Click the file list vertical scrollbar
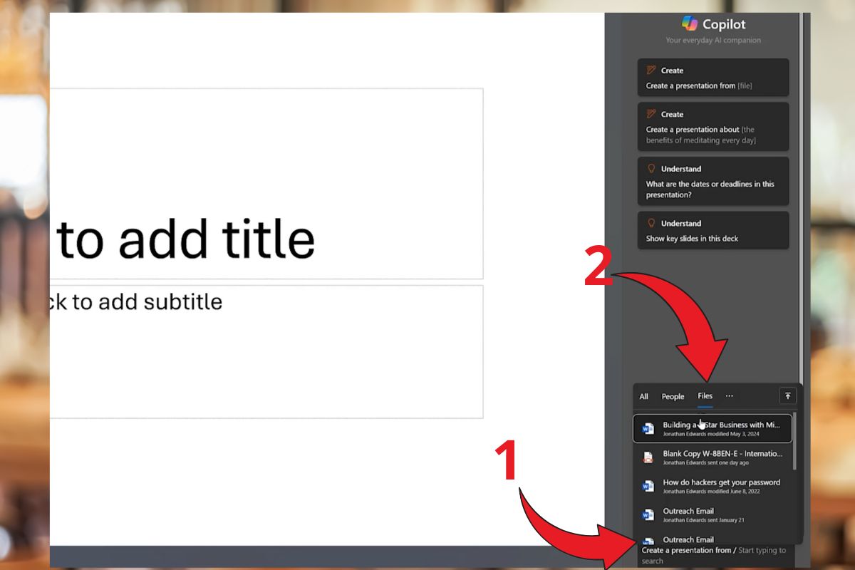Image resolution: width=855 pixels, height=570 pixels. (795, 442)
